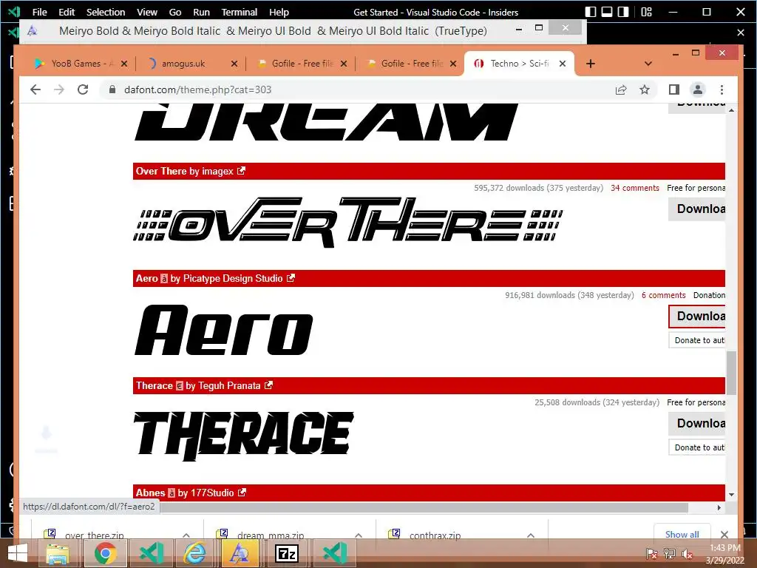Click the euro icon next to Therace
The width and height of the screenshot is (757, 568).
click(x=180, y=386)
